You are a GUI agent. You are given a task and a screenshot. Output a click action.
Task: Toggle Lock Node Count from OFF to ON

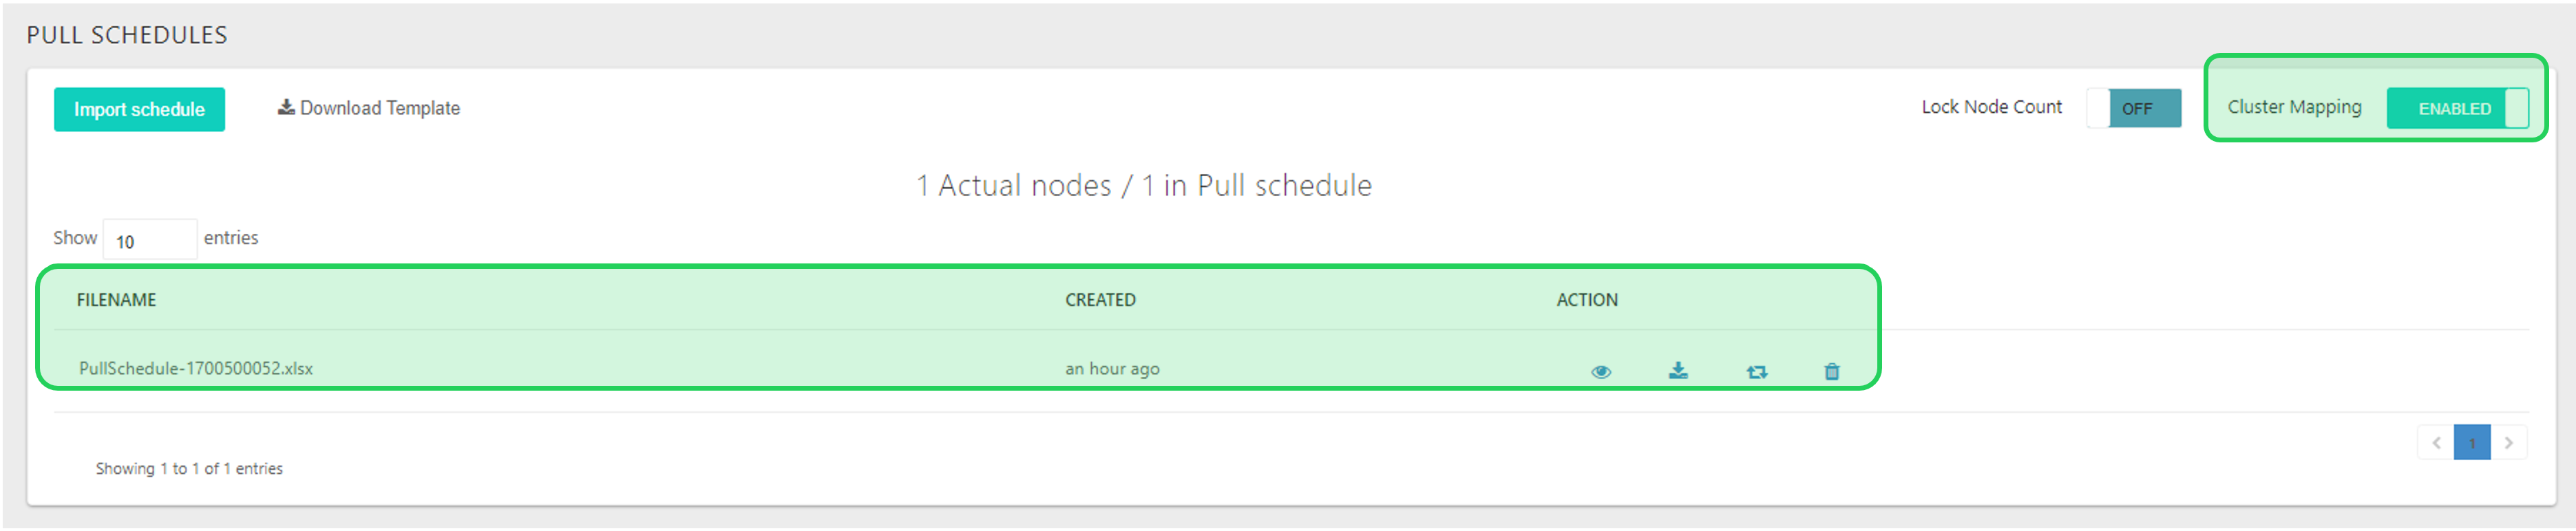(x=2134, y=108)
